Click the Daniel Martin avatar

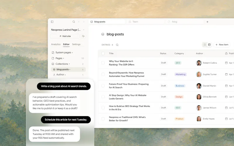pyautogui.click(x=199, y=86)
